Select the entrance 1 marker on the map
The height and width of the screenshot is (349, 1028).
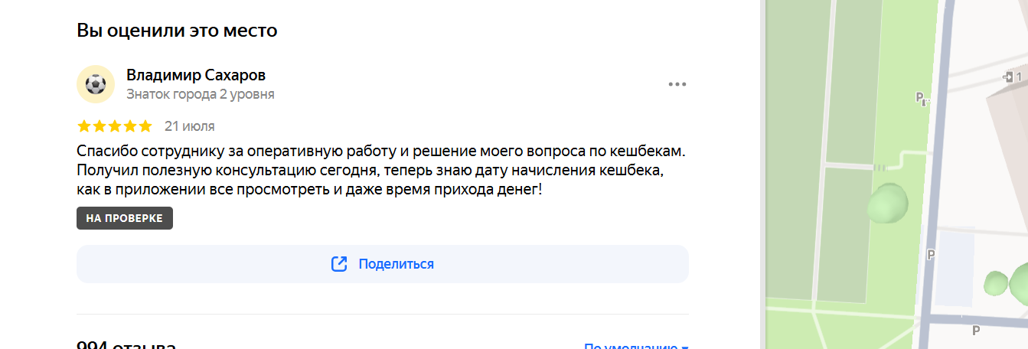(1013, 77)
